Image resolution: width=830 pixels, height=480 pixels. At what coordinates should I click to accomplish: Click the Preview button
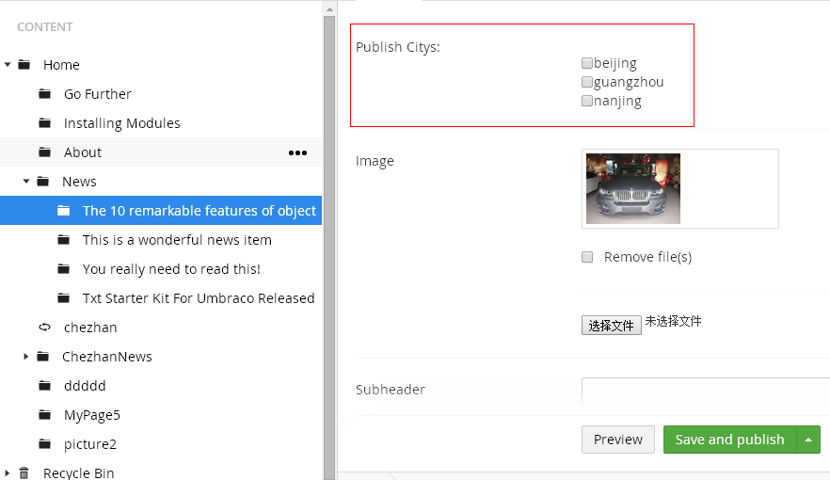[617, 440]
